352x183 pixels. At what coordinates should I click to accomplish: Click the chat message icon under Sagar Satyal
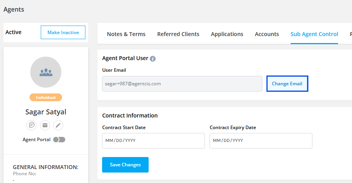coord(31,125)
